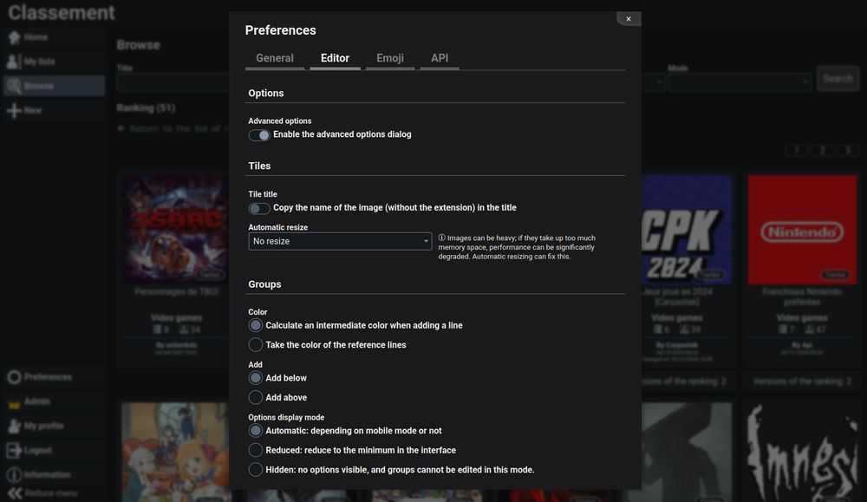Image resolution: width=867 pixels, height=502 pixels.
Task: Open the Information icon in sidebar
Action: pos(15,474)
